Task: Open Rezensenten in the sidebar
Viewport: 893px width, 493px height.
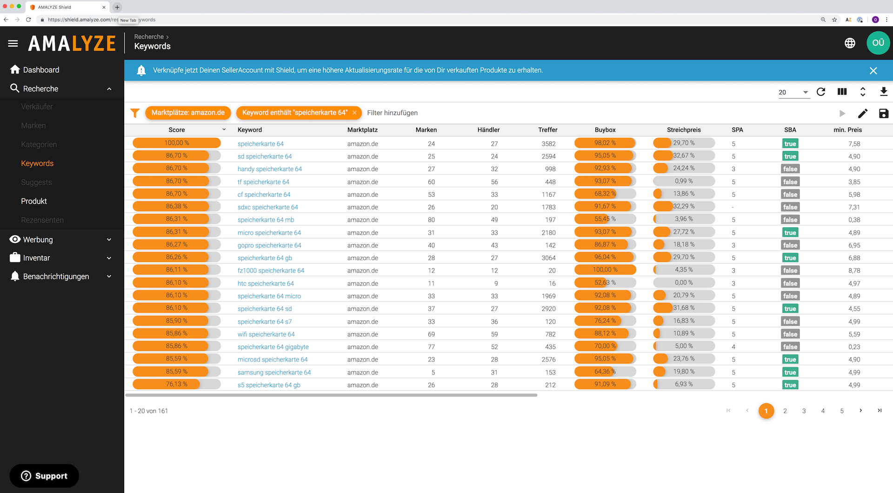Action: click(x=42, y=220)
